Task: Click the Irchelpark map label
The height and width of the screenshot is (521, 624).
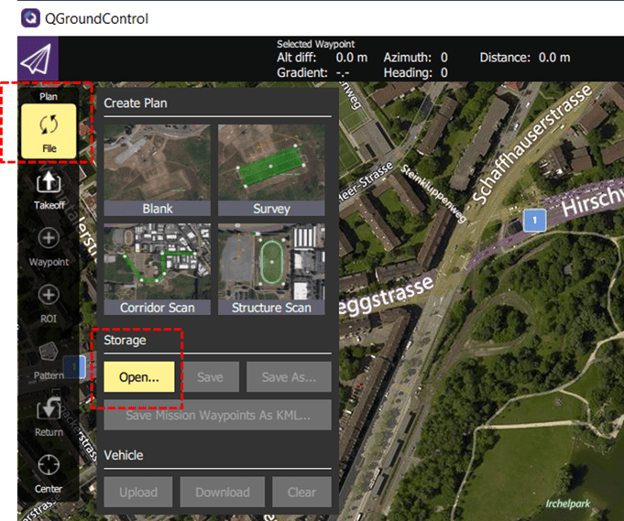Action: (x=568, y=504)
